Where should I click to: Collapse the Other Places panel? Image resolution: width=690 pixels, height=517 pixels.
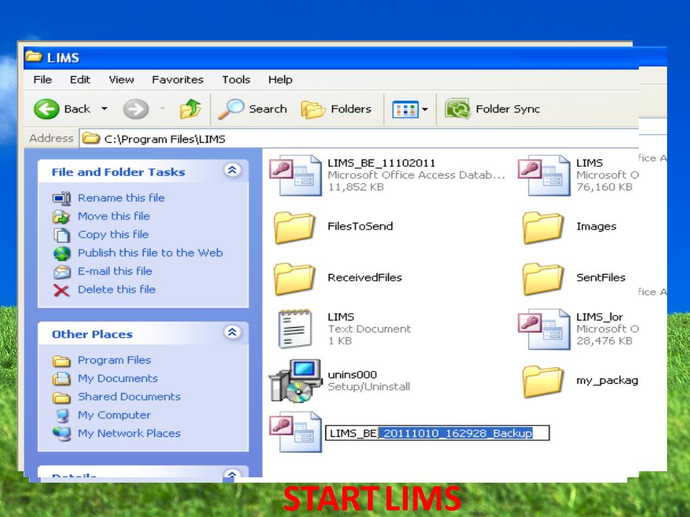(232, 332)
